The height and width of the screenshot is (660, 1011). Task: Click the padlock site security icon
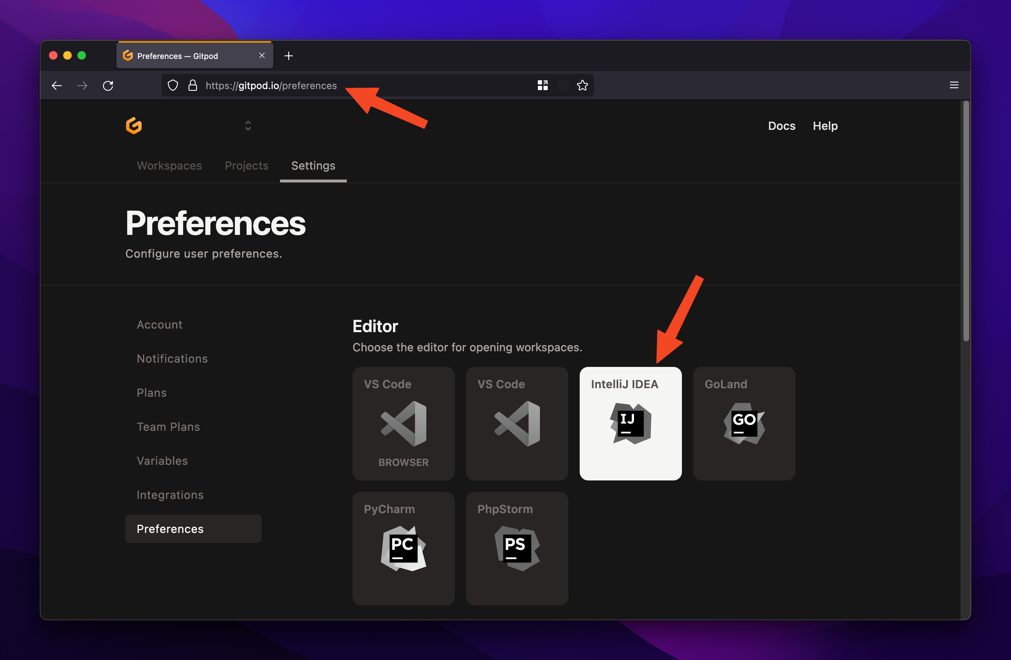pyautogui.click(x=192, y=86)
